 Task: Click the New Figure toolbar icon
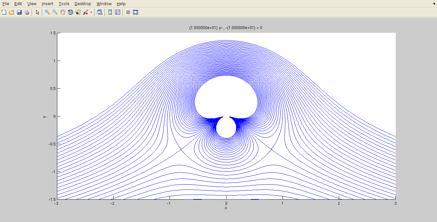[4, 12]
